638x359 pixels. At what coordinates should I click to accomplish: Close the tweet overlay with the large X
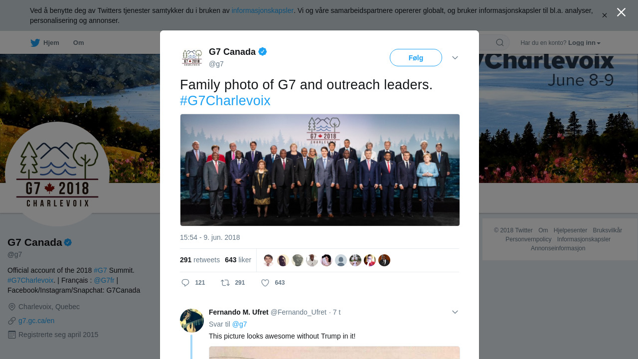click(621, 12)
